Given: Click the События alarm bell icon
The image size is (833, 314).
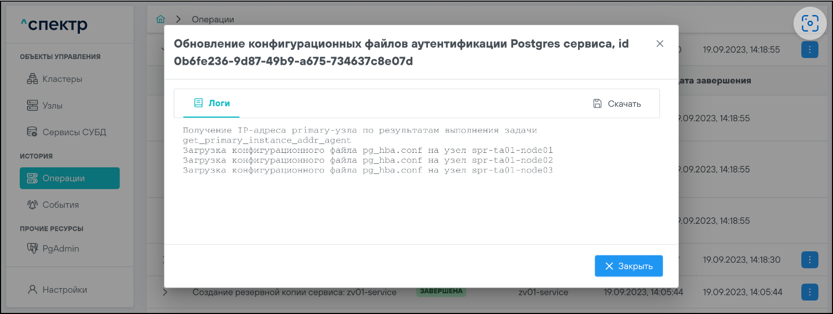Looking at the screenshot, I should tap(32, 205).
